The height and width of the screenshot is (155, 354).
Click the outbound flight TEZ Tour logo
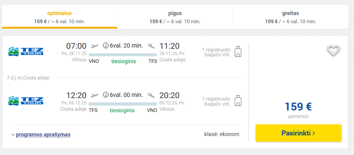[x=26, y=51]
